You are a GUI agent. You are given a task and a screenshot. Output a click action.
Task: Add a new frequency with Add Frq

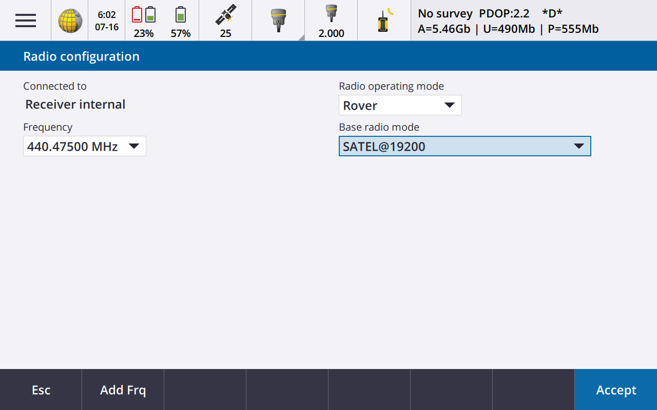pos(122,389)
